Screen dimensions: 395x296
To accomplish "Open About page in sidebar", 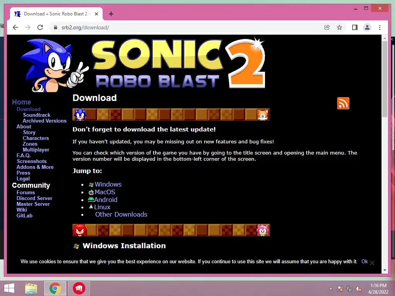I will (x=24, y=126).
